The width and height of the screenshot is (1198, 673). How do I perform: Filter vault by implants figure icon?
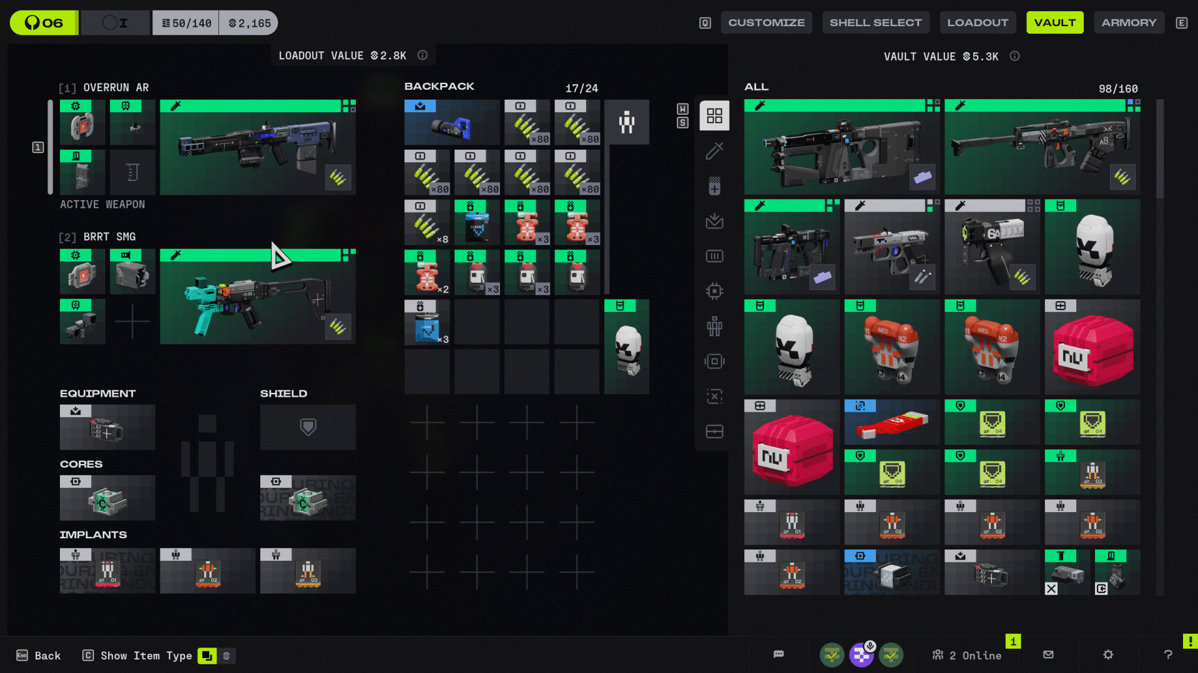point(714,326)
